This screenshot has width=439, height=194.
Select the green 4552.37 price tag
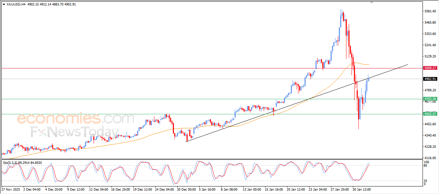[x=430, y=114]
